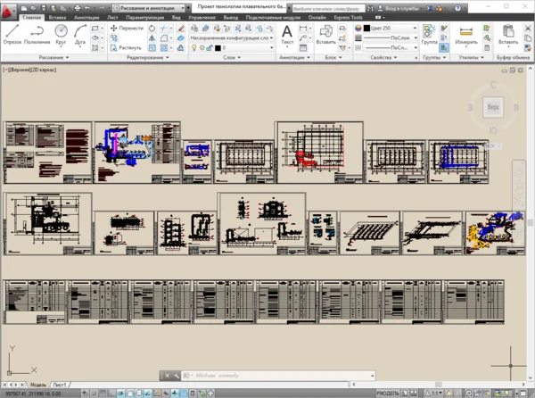
Task: Switch to the Лист1 layout tab
Action: click(x=60, y=385)
